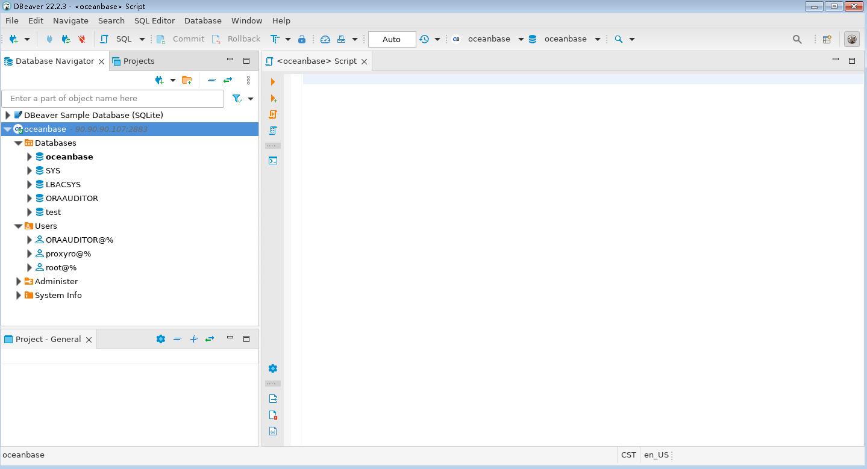Viewport: 867px width, 469px height.
Task: Click the Rollback button
Action: pos(236,39)
